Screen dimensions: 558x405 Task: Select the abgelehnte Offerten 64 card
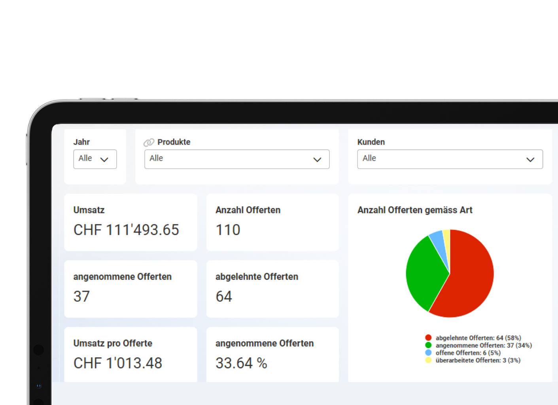[x=272, y=289]
